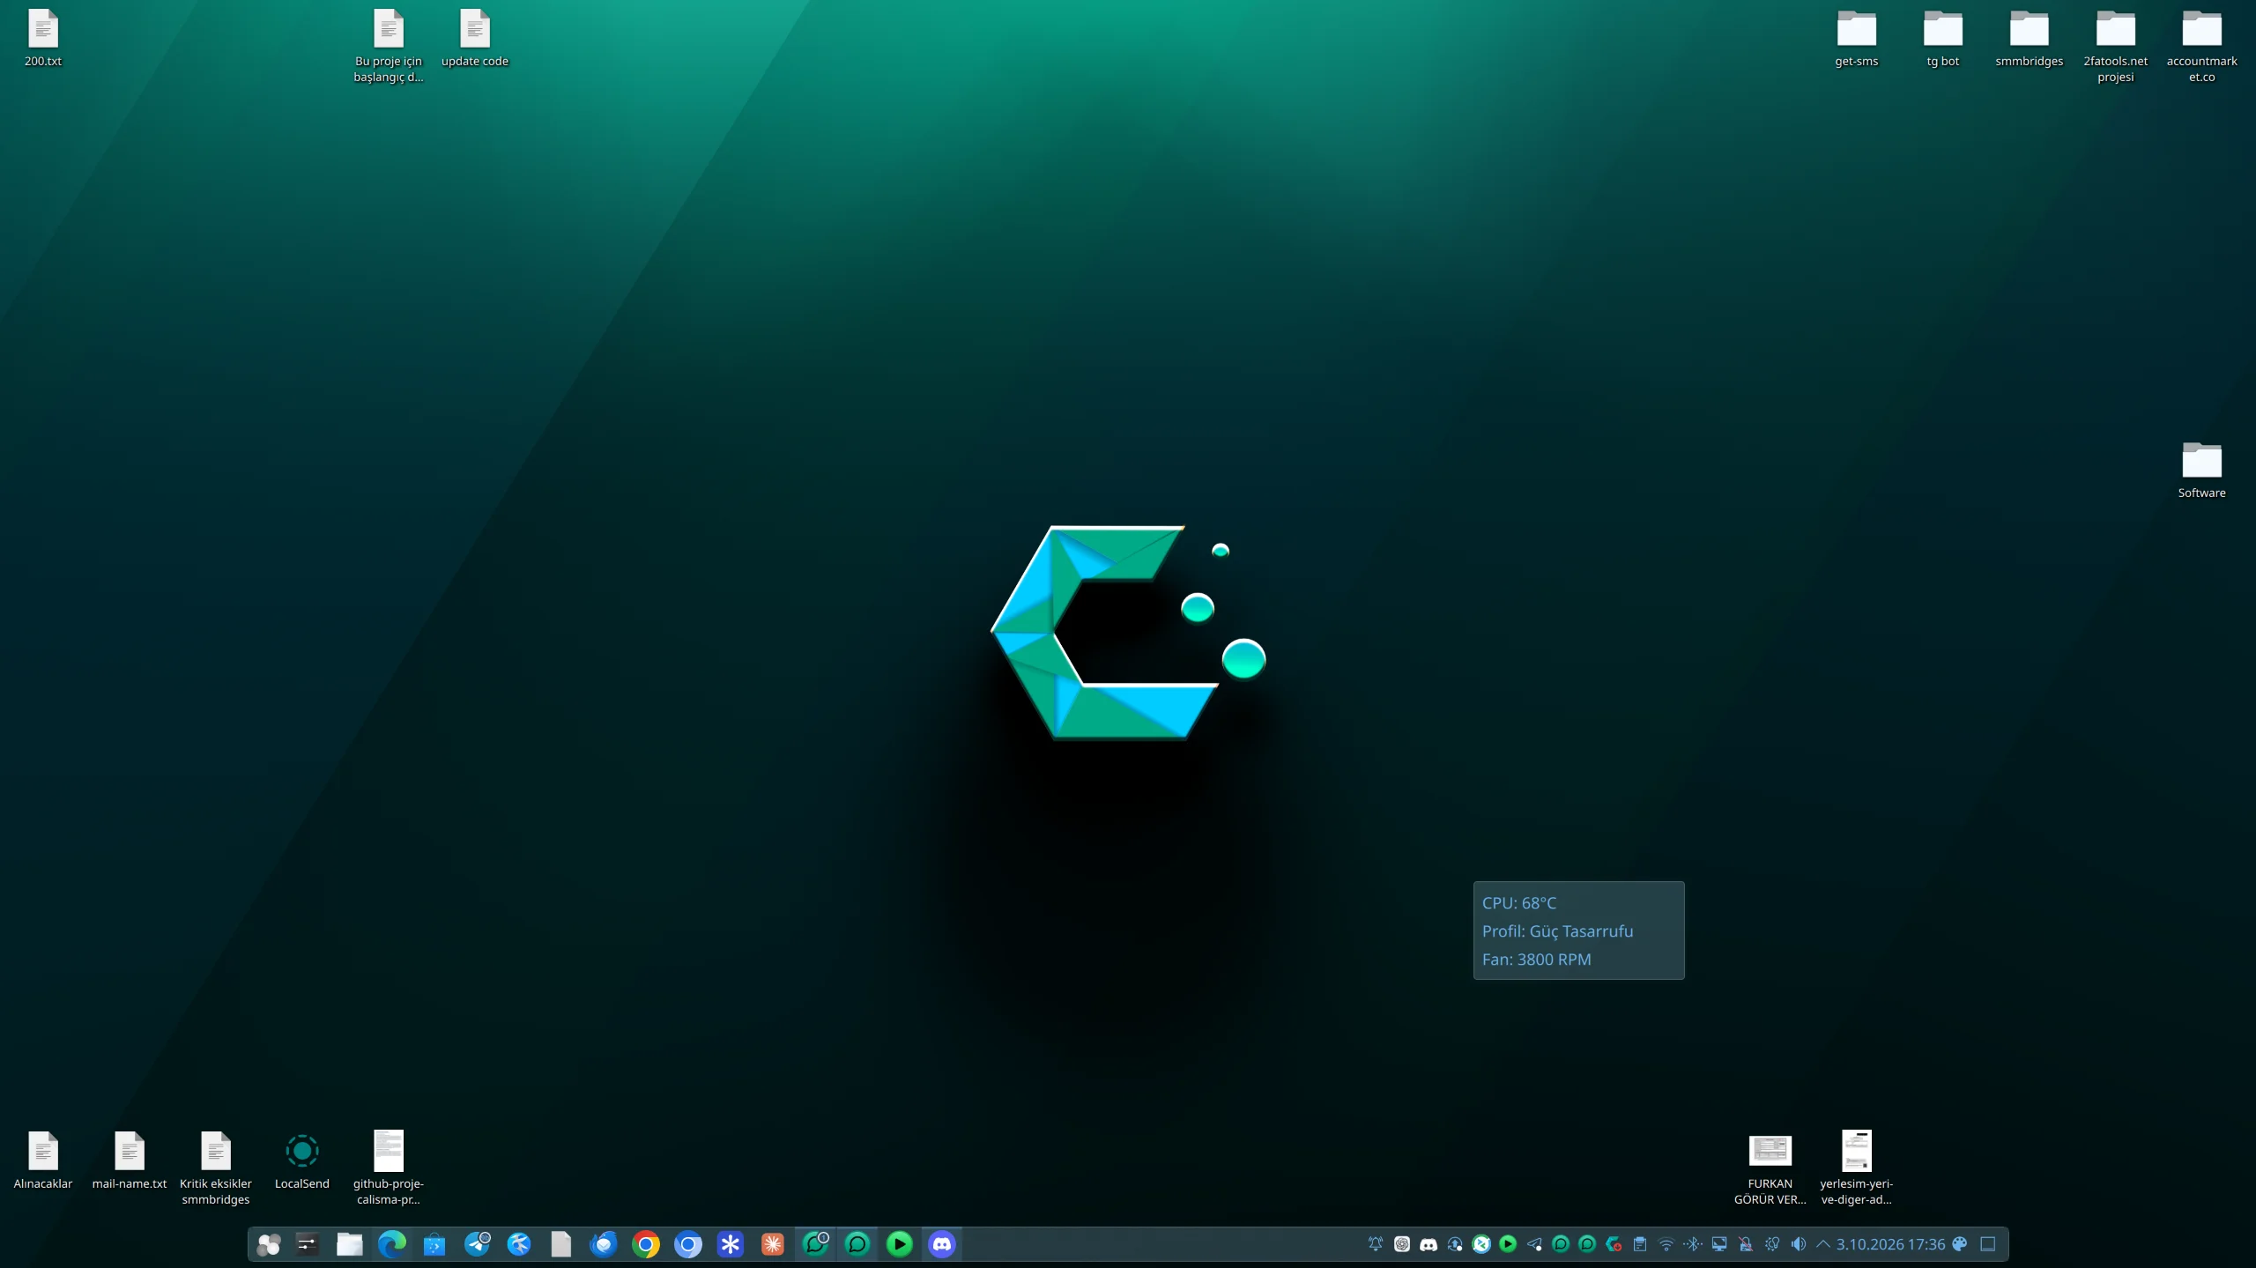Screen dimensions: 2256x1268
Task: Open Thunderbird mail from the taskbar
Action: 604,1244
